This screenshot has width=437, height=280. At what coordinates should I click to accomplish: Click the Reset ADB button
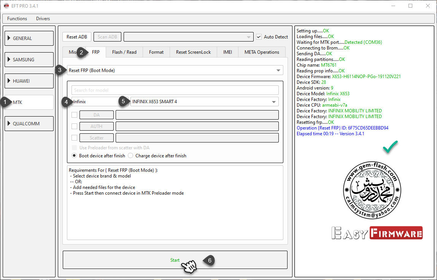coord(77,37)
